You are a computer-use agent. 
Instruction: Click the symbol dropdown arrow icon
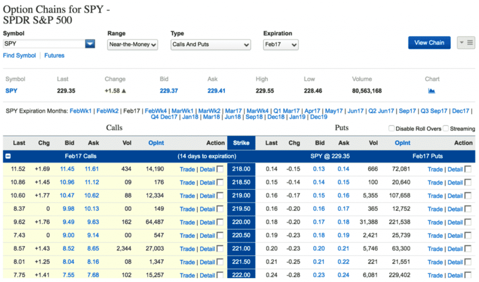[90, 44]
